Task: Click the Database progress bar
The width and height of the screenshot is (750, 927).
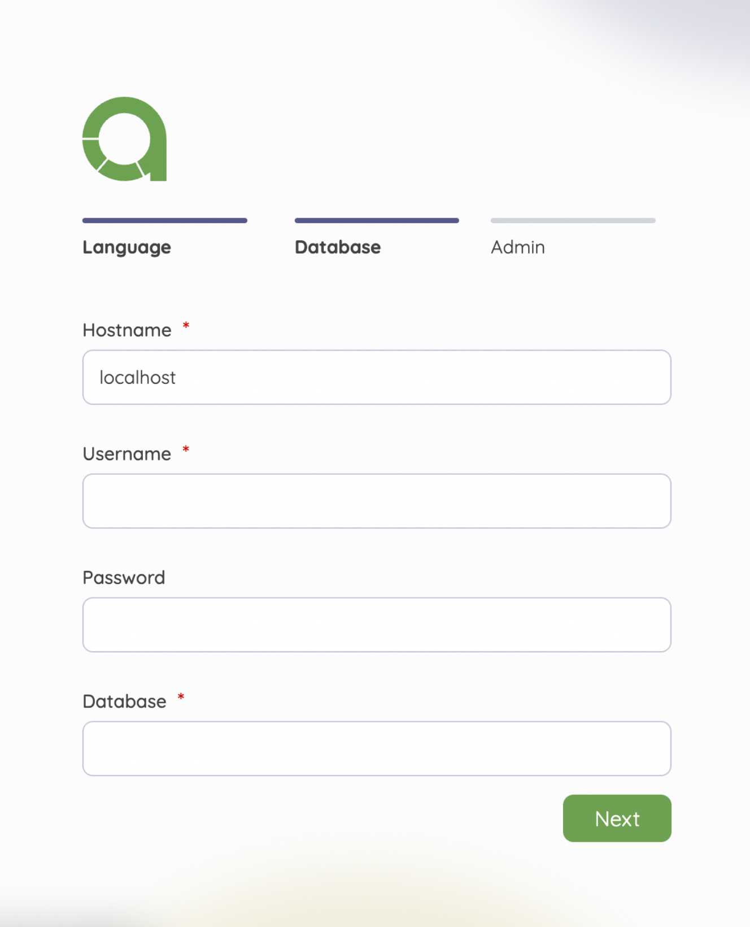Action: 377,220
